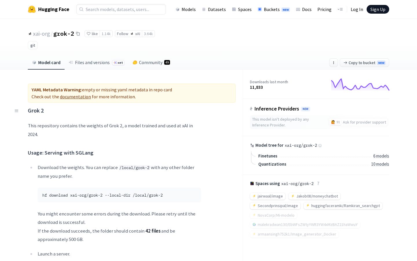Screen dimensions: 417x261
Task: Click the xet badge on Files tab
Action: click(118, 63)
